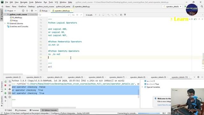Click the filter search results funnel icon
This screenshot has width=204, height=115.
pos(125,15)
